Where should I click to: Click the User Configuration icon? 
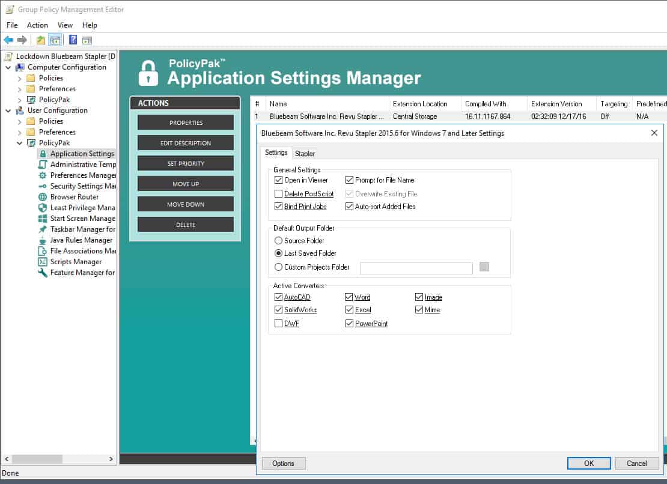(20, 110)
